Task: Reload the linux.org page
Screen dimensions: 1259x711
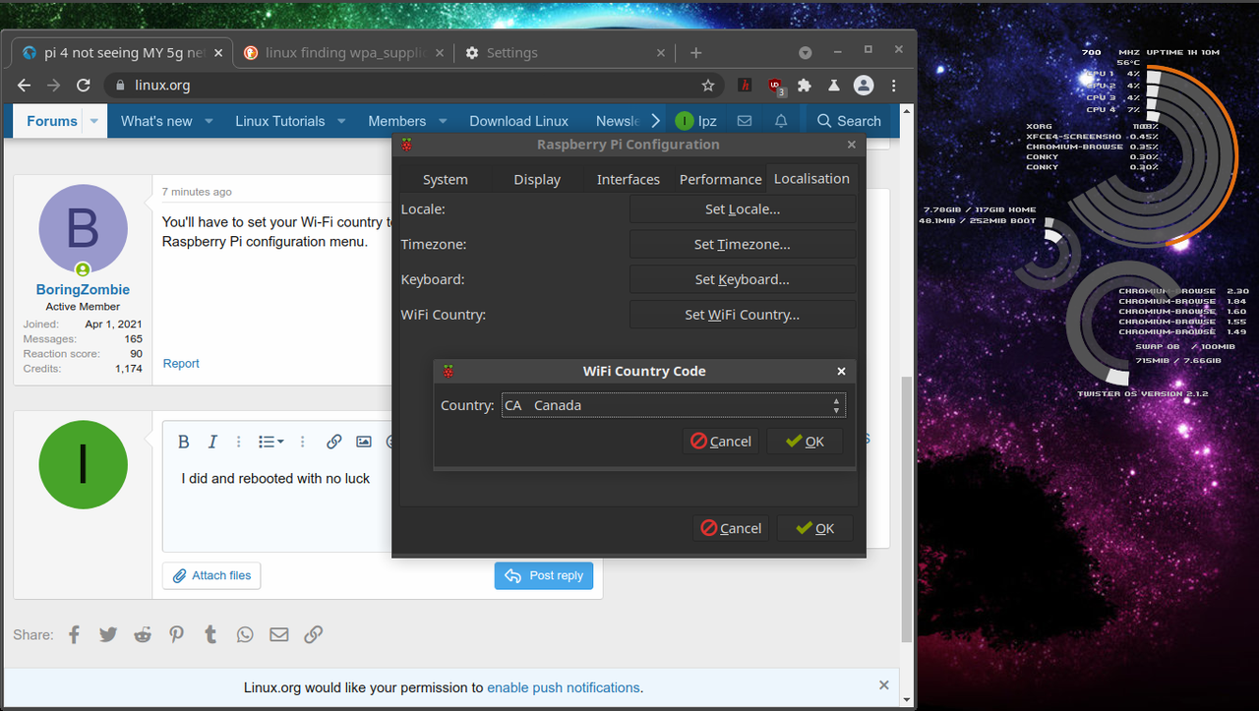Action: (x=83, y=86)
